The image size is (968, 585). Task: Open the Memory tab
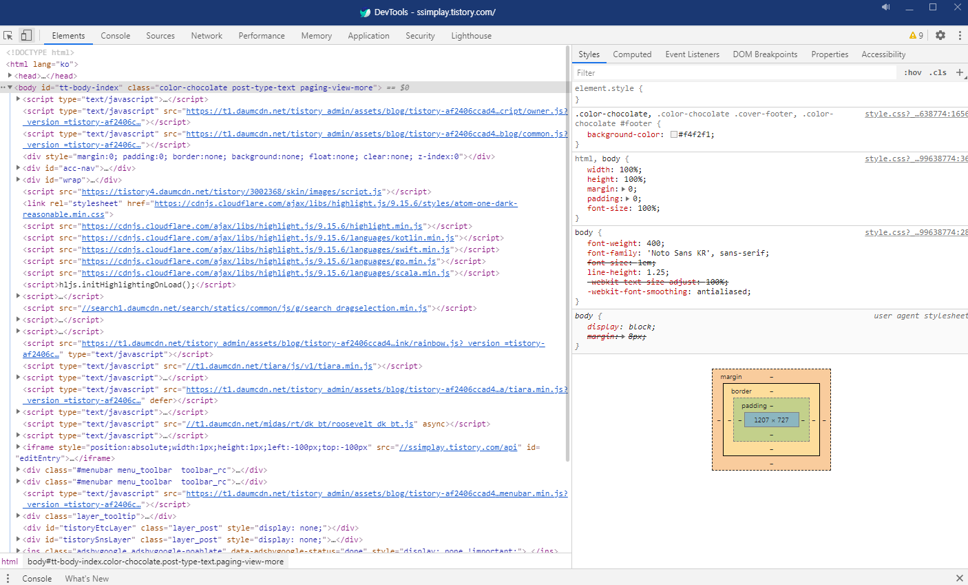tap(317, 36)
